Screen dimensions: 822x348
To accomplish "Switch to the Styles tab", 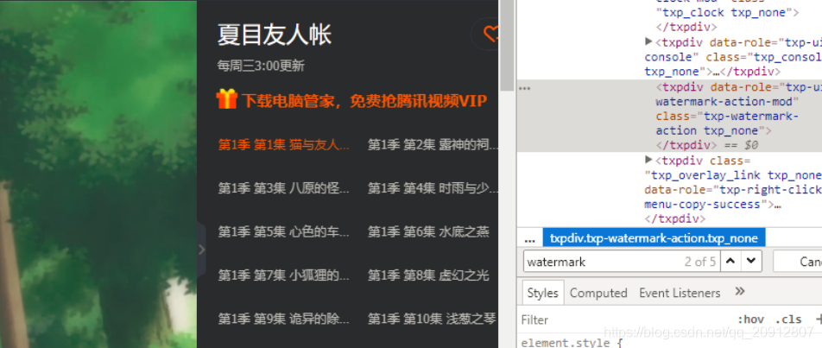I will pos(542,293).
